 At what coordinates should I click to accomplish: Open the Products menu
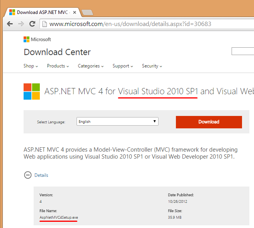[x=58, y=66]
